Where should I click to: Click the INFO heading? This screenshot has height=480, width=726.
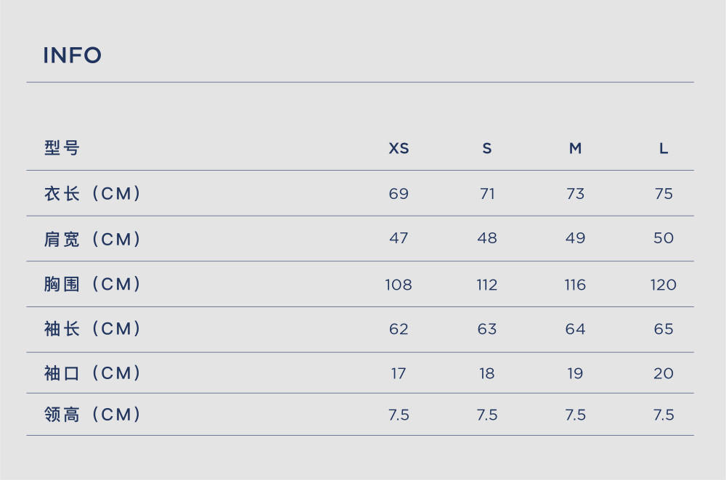click(72, 55)
